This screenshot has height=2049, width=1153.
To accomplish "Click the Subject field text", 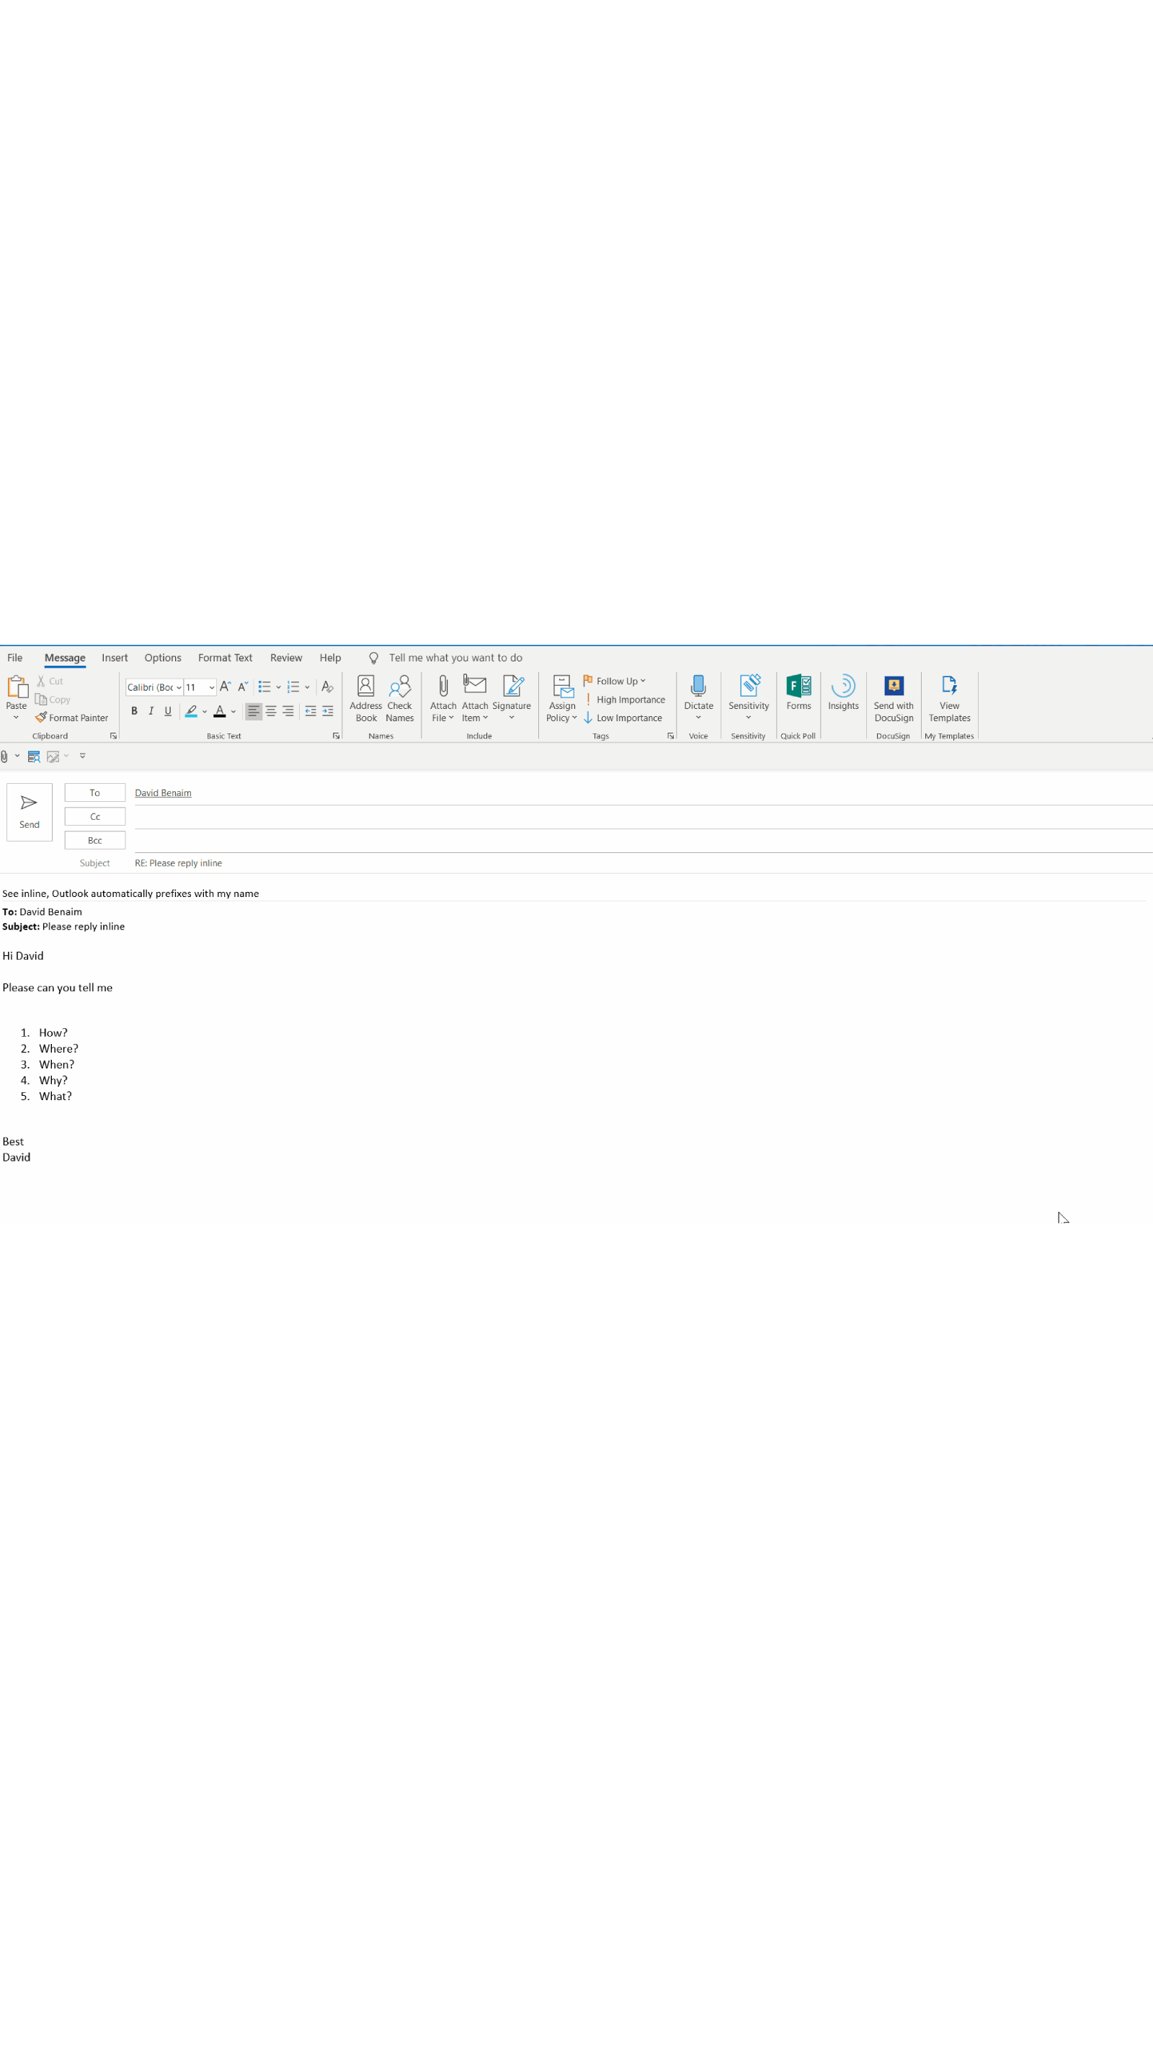I will [178, 863].
